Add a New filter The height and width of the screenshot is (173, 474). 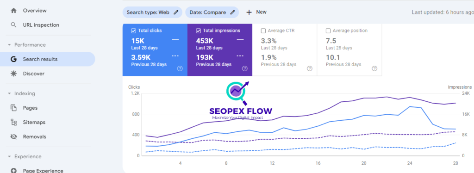(x=256, y=12)
